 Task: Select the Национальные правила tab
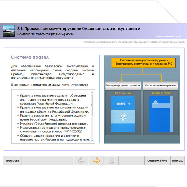(x=160, y=85)
